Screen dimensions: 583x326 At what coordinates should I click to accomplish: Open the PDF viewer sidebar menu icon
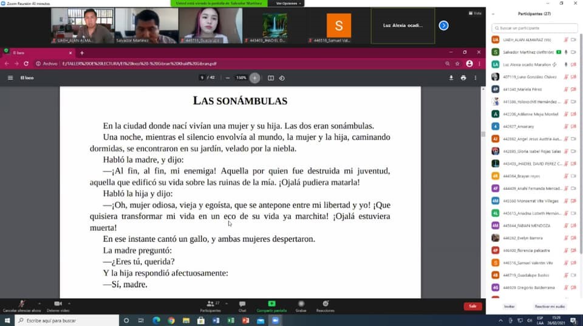(x=10, y=78)
